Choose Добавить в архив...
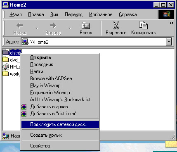 coord(60,107)
